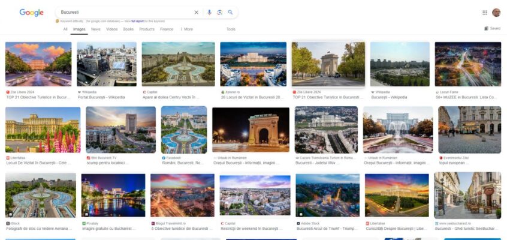Open the Adobe Stock night aerial arch thumbnail

[328, 196]
